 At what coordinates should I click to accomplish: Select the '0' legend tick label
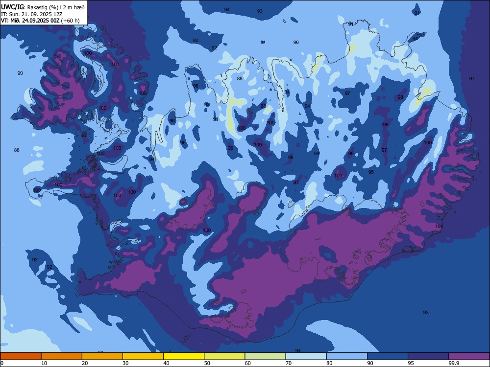[2, 363]
